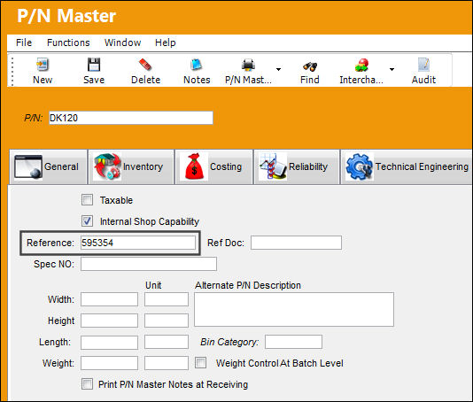Open the Audit toolbar icon
Screen dimensions: 473x402
[423, 65]
